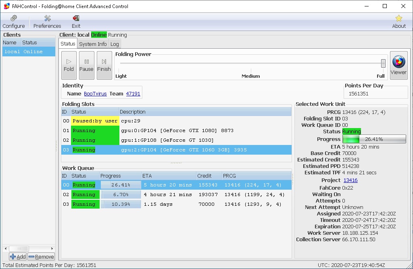The image size is (413, 269).
Task: Select folding slot 03 GTX 1060 3GB
Action: pos(176,150)
